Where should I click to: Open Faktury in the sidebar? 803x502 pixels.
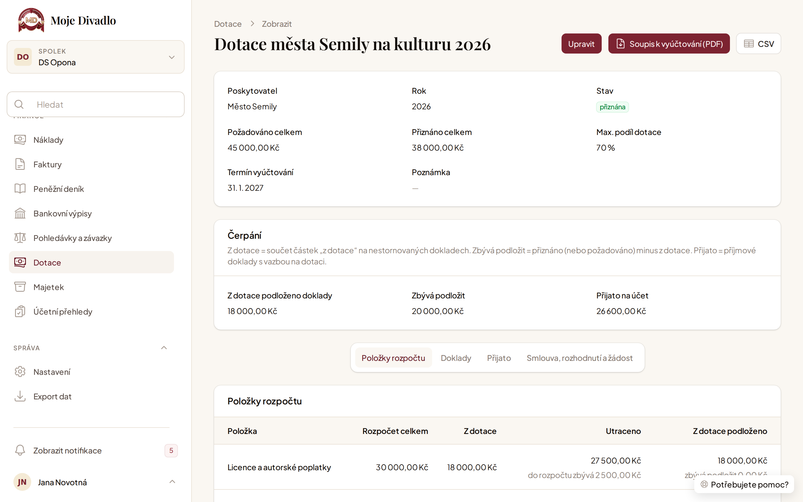[x=91, y=164]
